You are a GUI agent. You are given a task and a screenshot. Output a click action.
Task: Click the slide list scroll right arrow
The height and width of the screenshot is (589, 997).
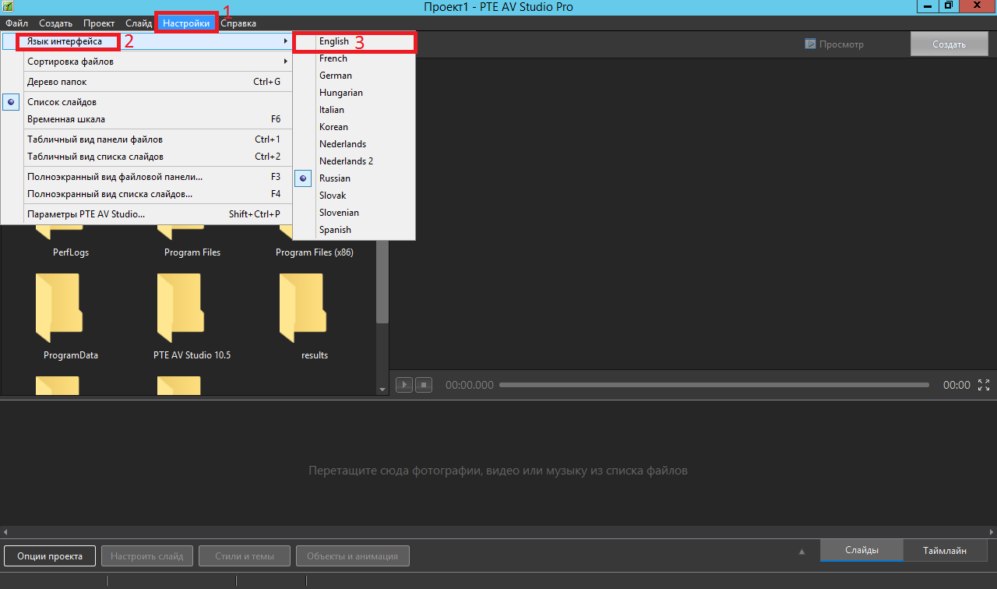(992, 531)
